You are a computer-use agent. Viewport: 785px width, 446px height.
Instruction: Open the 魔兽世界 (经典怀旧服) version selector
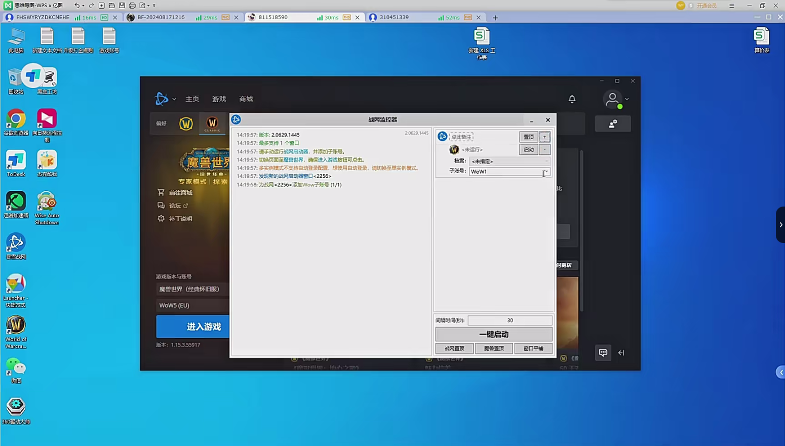coord(192,289)
